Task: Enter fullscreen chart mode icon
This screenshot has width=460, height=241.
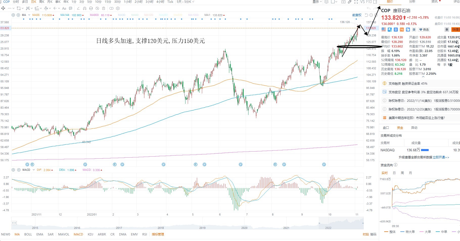Action: tap(356, 2)
